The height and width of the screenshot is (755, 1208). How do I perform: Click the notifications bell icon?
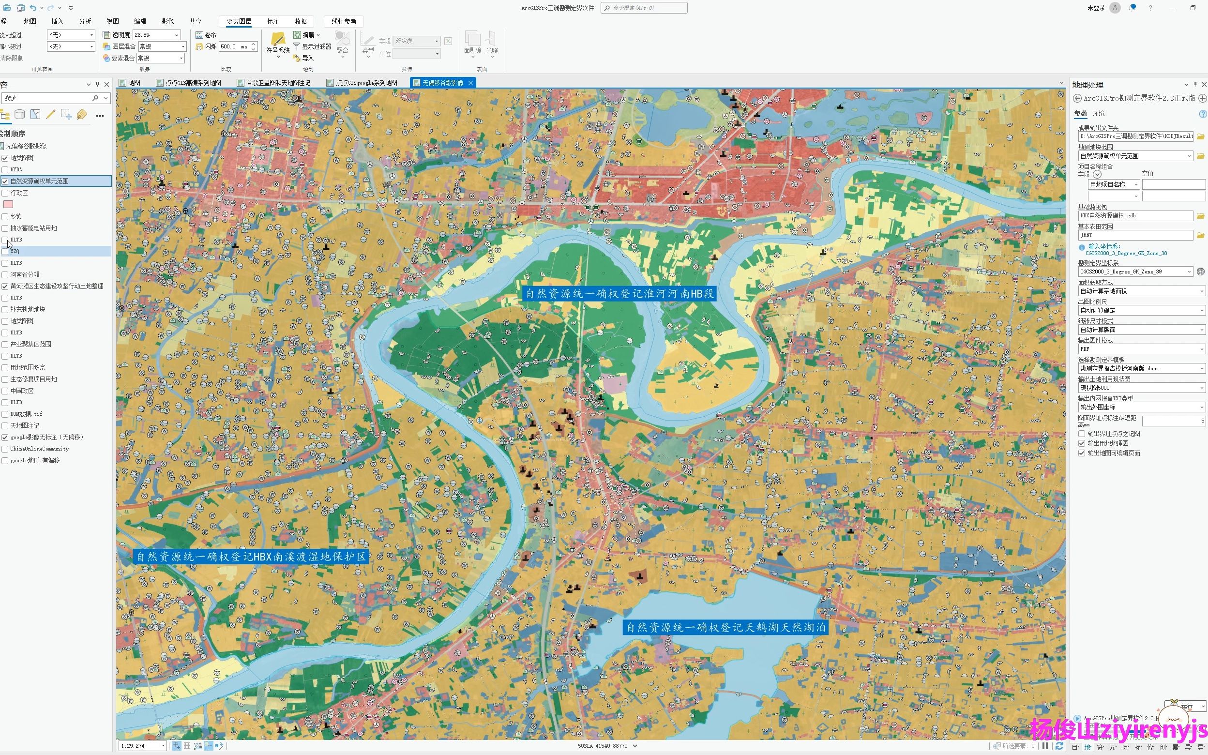(x=1132, y=8)
